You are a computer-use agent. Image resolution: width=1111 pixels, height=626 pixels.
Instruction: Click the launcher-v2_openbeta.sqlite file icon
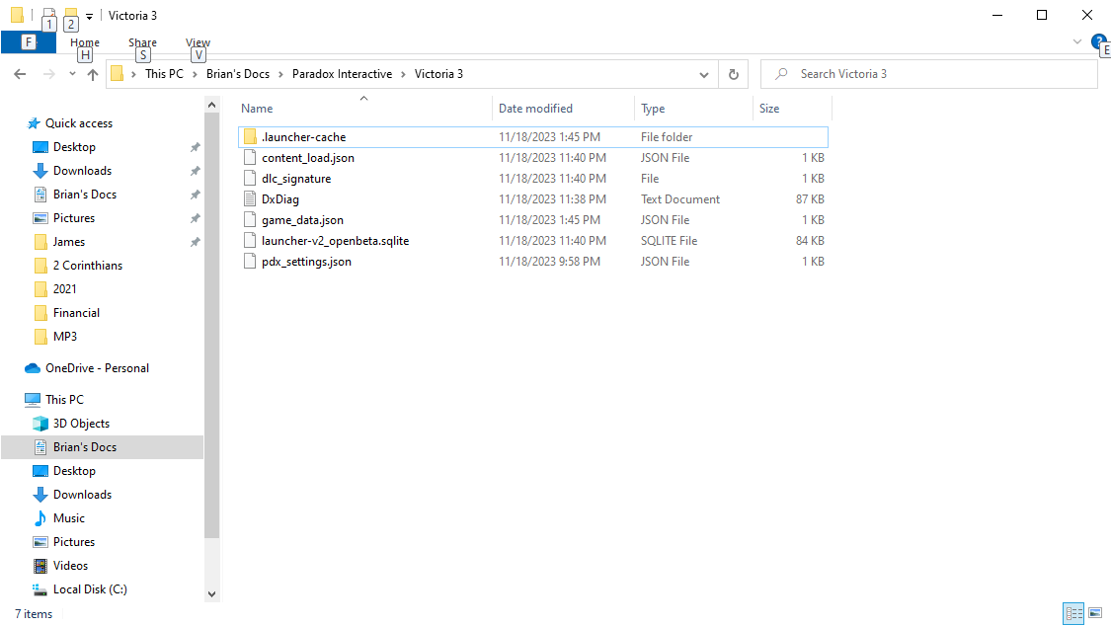click(x=250, y=241)
